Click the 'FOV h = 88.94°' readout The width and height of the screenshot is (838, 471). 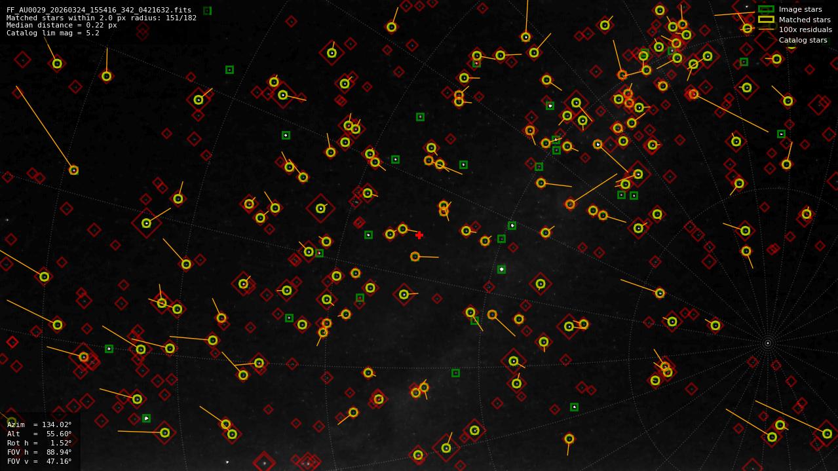tap(39, 452)
